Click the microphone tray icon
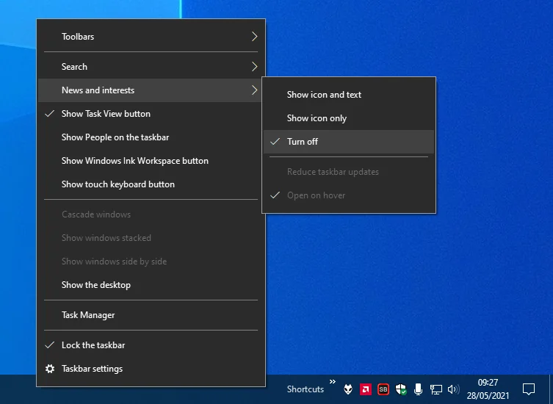553x404 pixels. 419,389
